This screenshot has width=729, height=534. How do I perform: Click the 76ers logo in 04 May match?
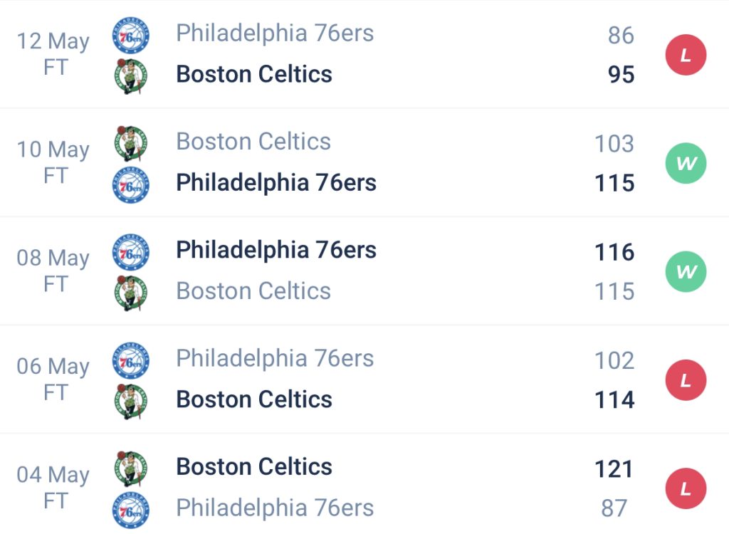pos(131,511)
